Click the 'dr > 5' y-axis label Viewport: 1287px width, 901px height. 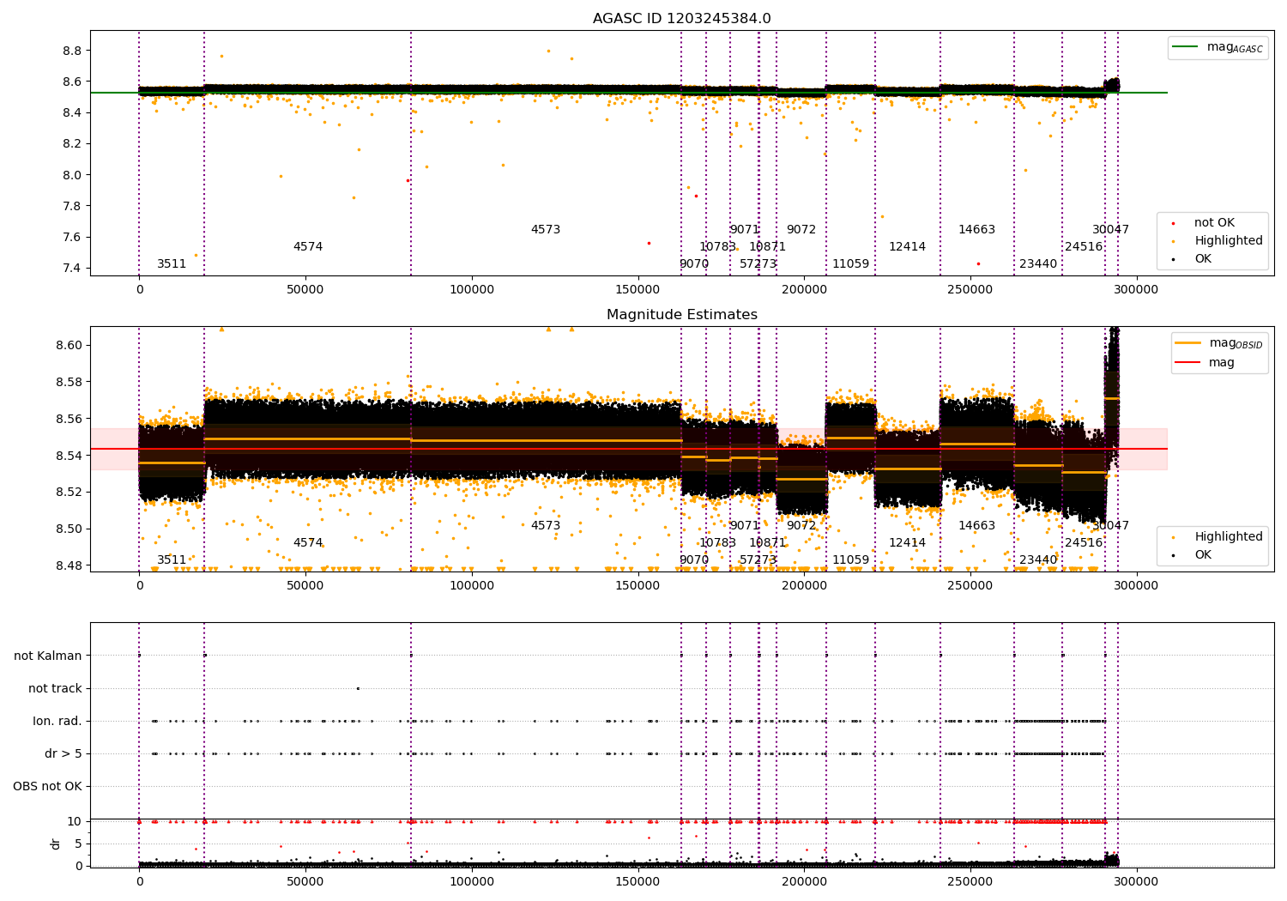63,753
